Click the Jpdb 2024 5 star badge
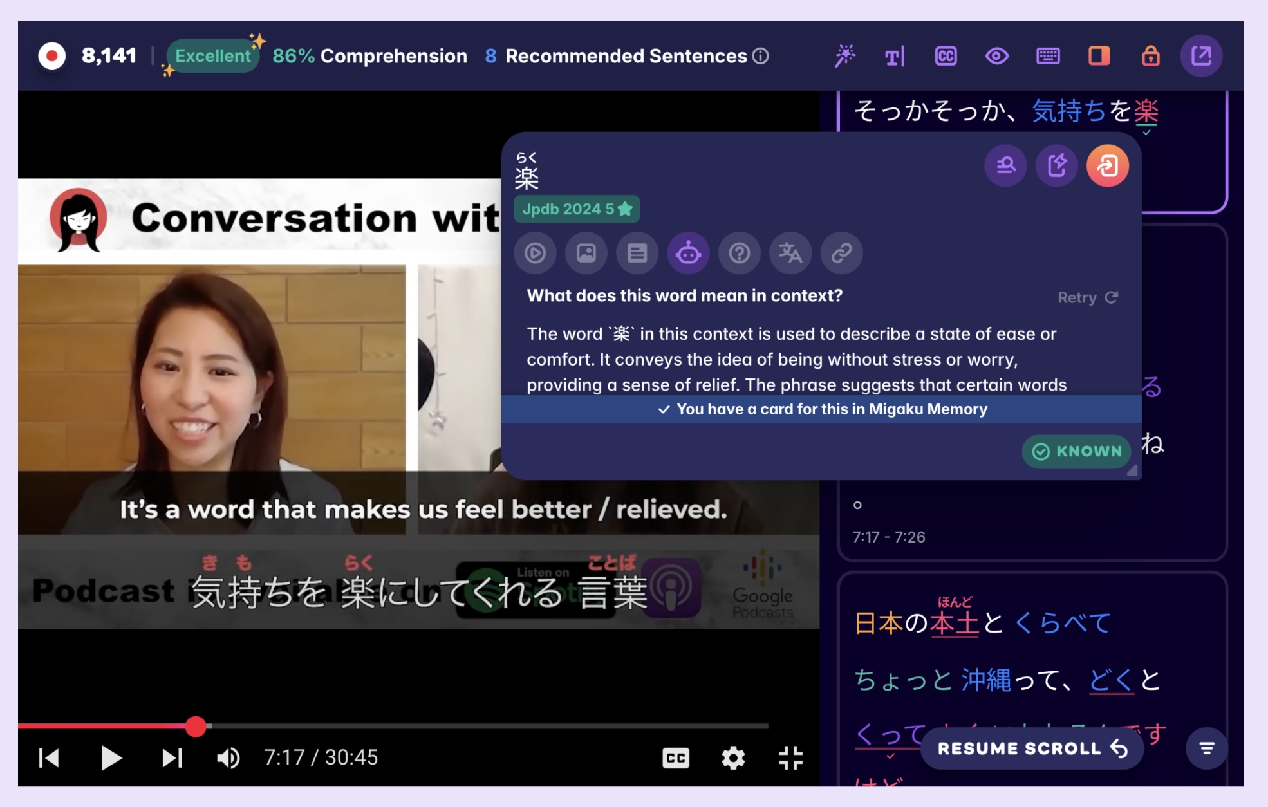 click(x=577, y=209)
